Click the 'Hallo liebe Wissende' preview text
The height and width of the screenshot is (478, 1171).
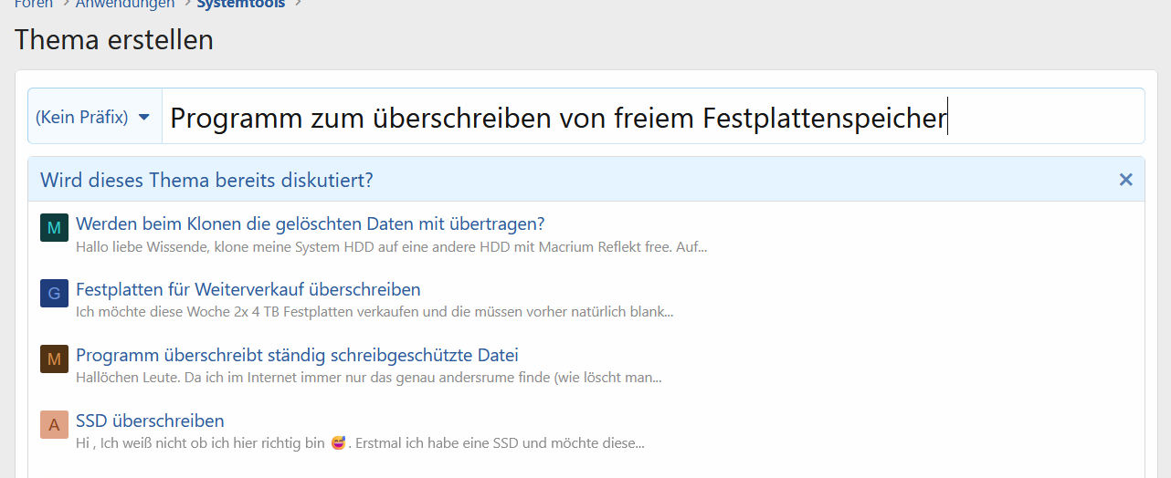pyautogui.click(x=391, y=246)
